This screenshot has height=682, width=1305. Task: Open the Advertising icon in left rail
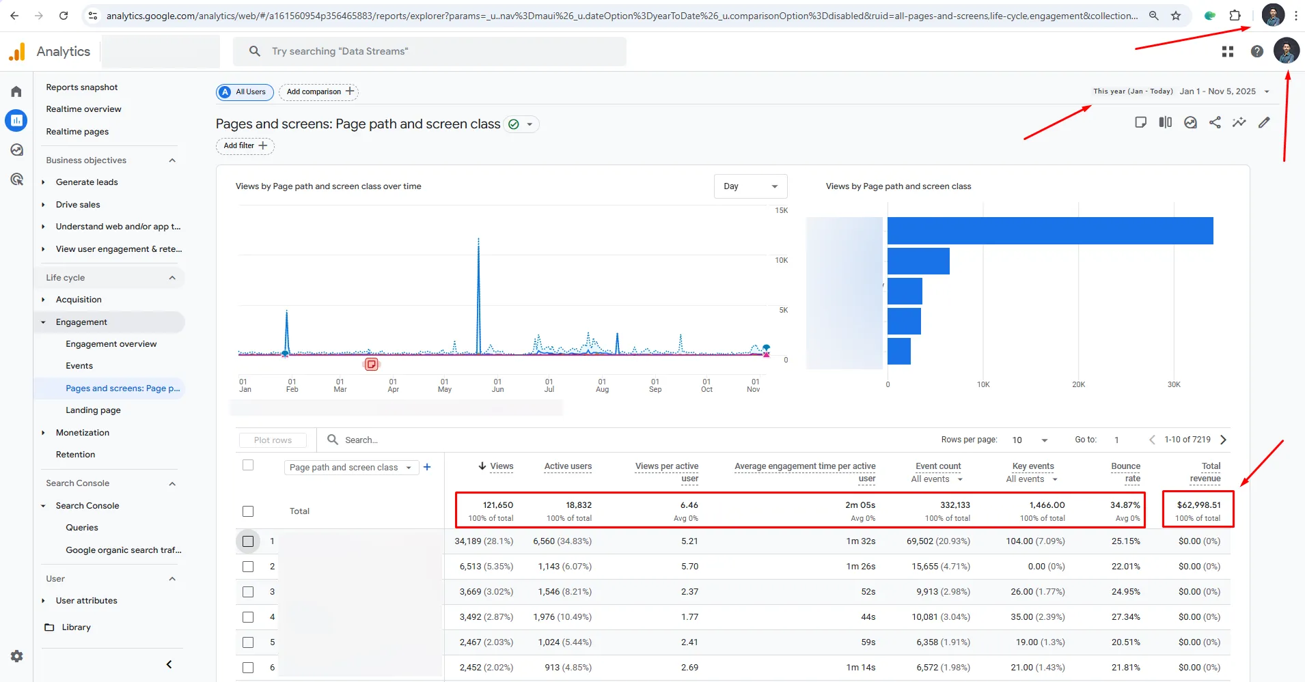tap(16, 180)
